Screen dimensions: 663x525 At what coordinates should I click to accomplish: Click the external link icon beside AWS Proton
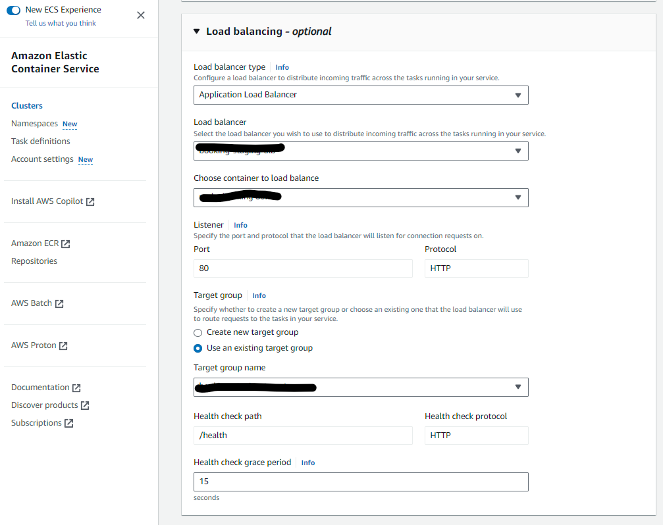tap(63, 346)
